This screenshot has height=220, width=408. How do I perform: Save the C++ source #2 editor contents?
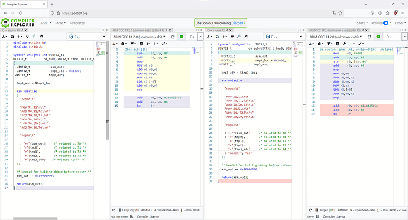click(217, 37)
